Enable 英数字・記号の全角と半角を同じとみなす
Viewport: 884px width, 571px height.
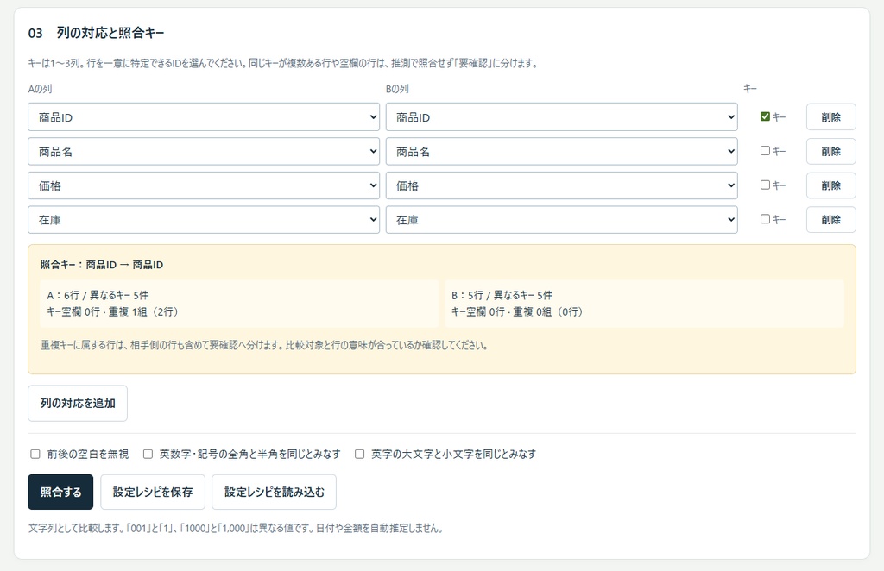(148, 454)
